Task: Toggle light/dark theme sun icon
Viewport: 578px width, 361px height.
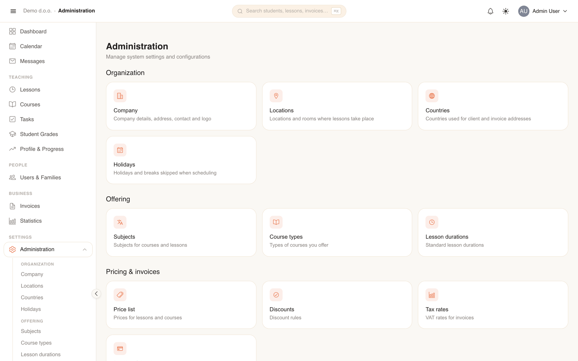Action: 505,11
